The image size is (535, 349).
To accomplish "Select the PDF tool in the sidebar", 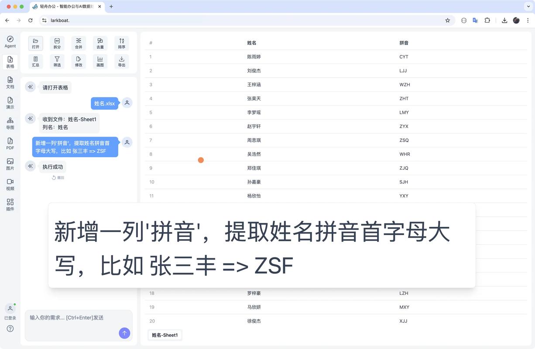I will coord(10,144).
